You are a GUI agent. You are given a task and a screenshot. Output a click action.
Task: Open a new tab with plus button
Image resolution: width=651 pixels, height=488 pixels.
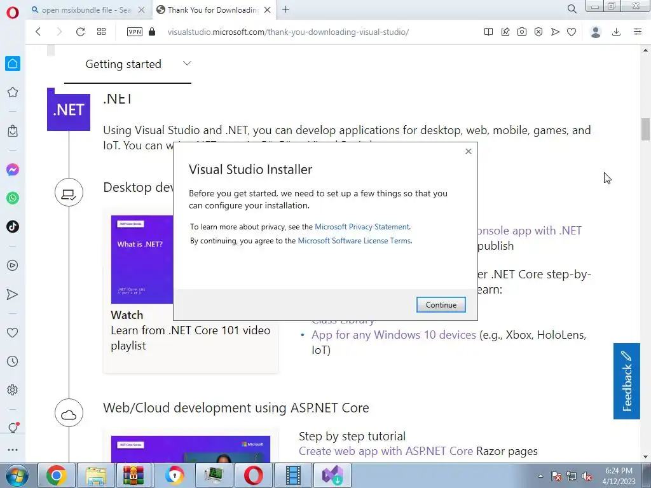click(285, 10)
